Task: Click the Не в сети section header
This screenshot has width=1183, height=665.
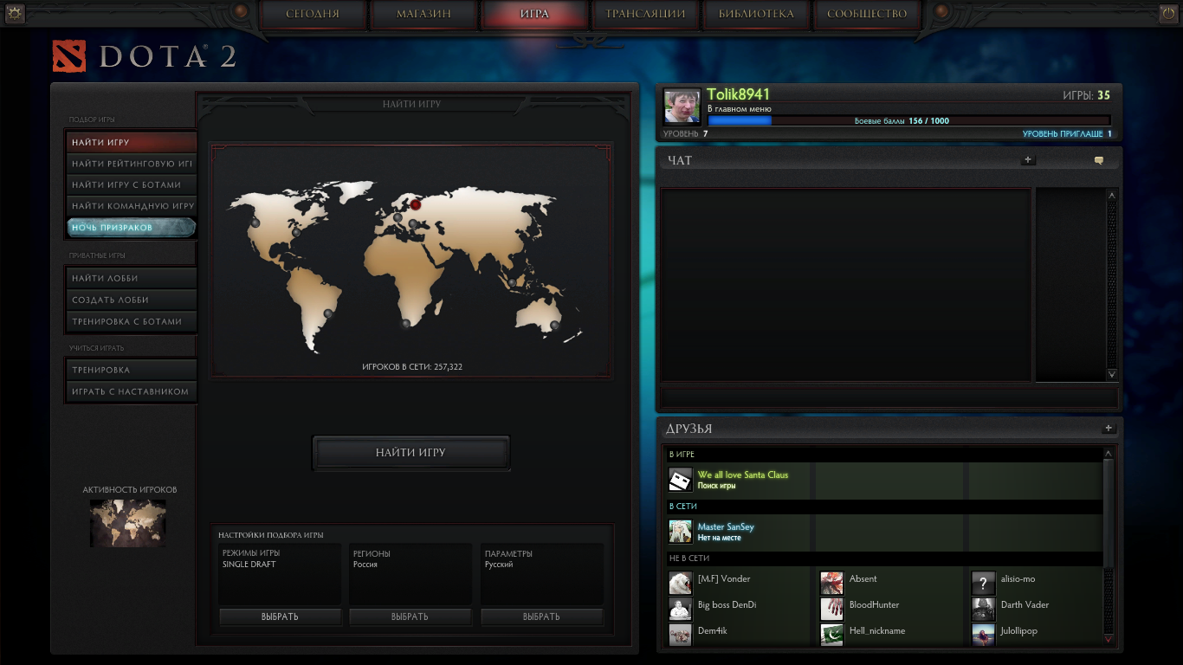Action: click(883, 558)
